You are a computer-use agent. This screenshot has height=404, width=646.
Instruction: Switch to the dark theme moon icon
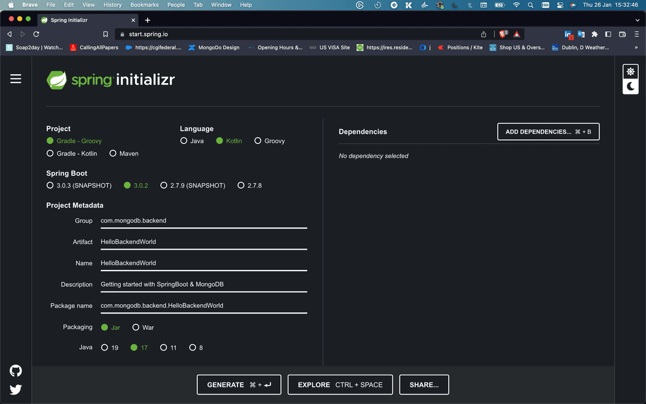[630, 87]
